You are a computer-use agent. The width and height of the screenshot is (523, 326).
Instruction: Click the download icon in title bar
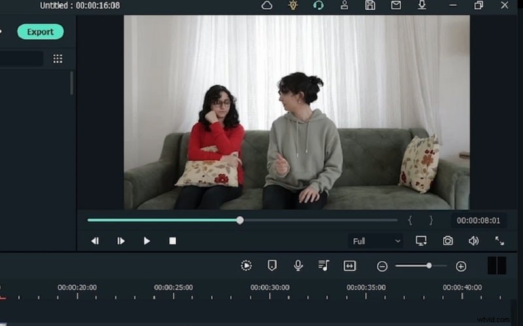pyautogui.click(x=422, y=5)
